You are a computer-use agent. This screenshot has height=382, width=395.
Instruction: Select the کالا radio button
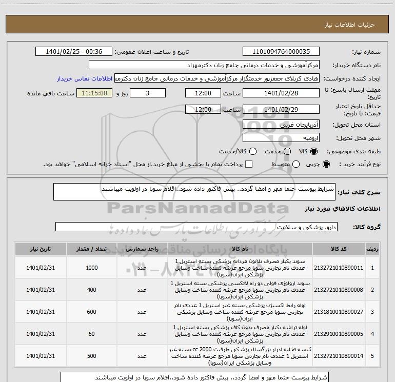point(314,151)
